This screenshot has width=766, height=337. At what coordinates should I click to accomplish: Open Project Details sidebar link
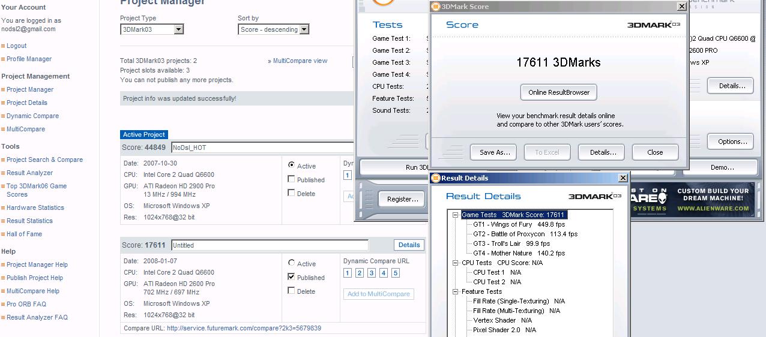[x=27, y=103]
